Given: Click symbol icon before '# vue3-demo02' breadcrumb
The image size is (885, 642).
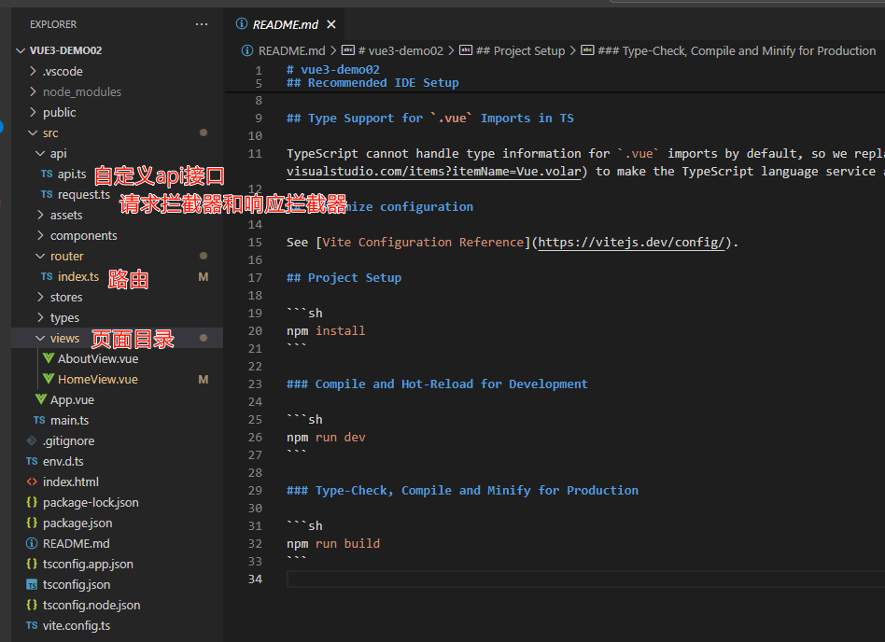Looking at the screenshot, I should tap(348, 50).
